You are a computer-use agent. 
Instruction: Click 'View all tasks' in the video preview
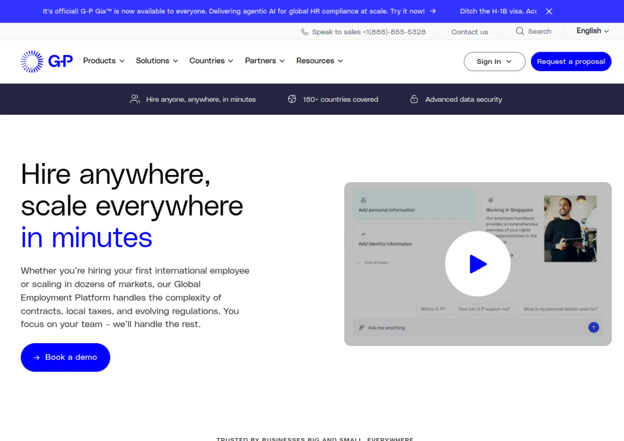[x=376, y=262]
